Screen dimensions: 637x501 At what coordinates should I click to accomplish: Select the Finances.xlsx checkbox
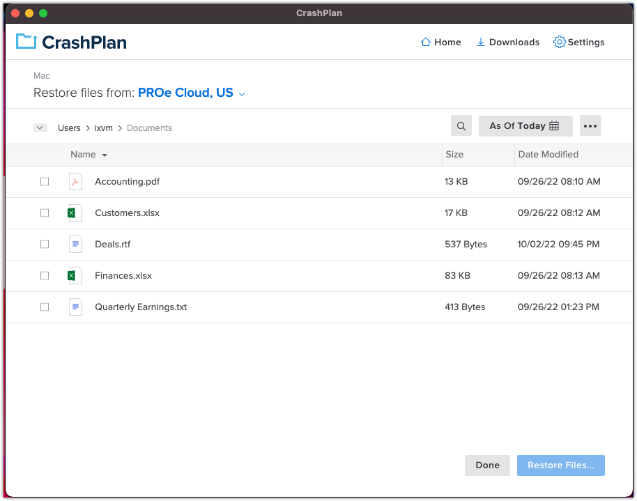pos(45,275)
